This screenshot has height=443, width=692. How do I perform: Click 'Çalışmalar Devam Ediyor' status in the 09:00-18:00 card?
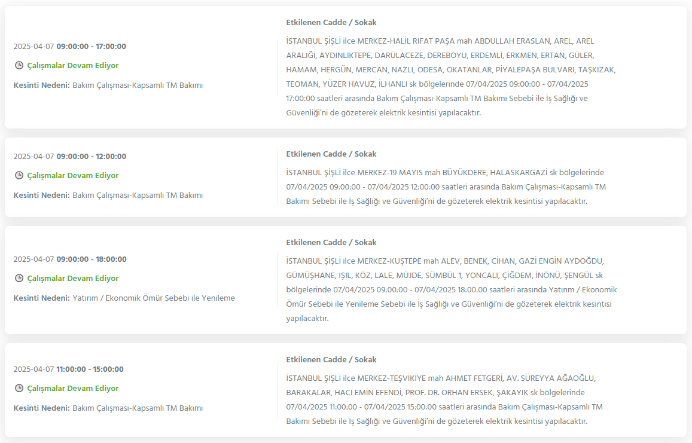pyautogui.click(x=73, y=278)
